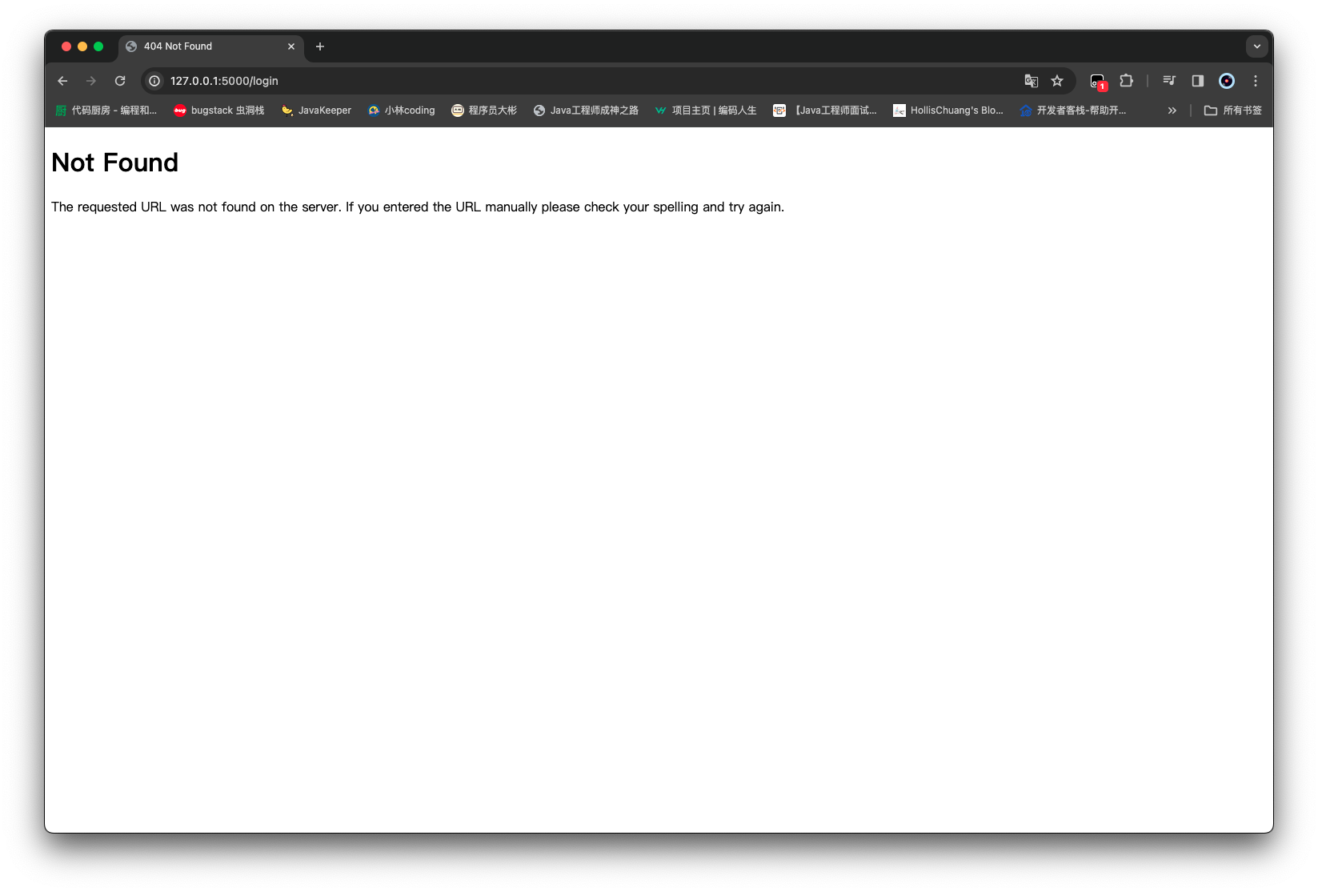Open Chrome three-dot menu
Image resolution: width=1318 pixels, height=892 pixels.
click(1256, 81)
